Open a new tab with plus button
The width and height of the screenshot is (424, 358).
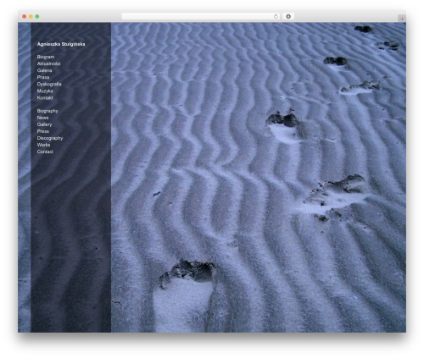[402, 19]
